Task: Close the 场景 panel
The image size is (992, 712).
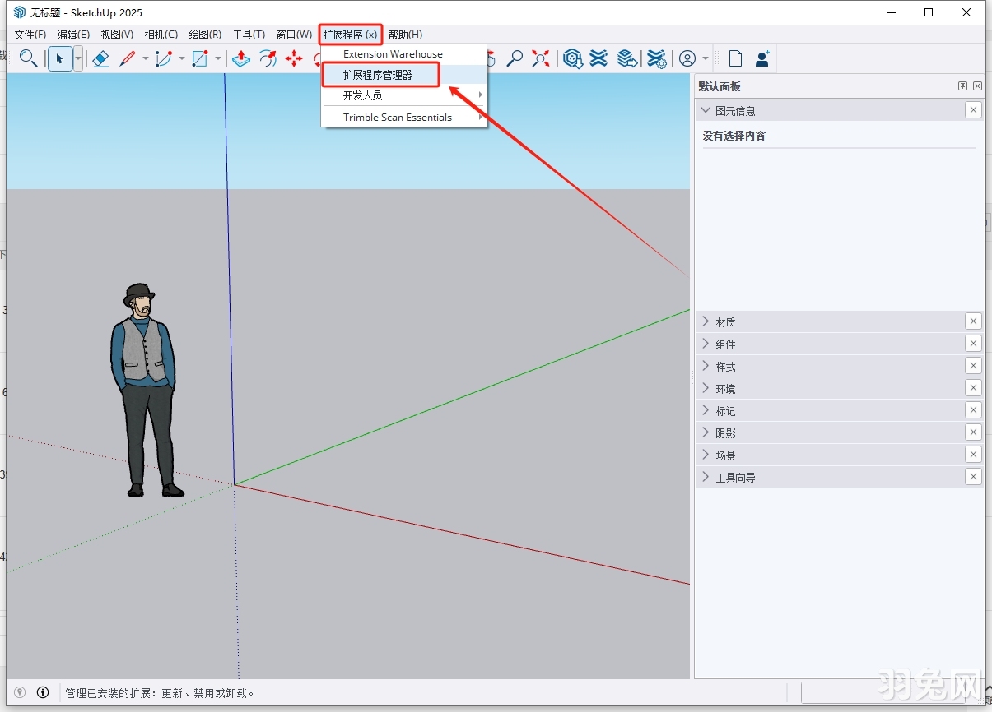Action: pos(972,454)
